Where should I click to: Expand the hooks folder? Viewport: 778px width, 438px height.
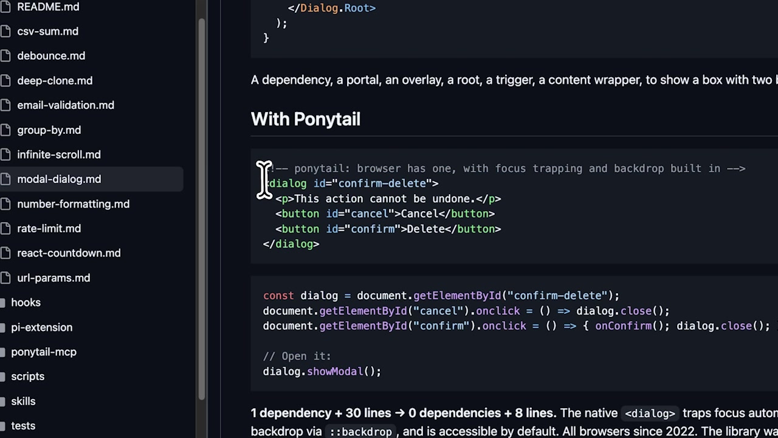(26, 302)
